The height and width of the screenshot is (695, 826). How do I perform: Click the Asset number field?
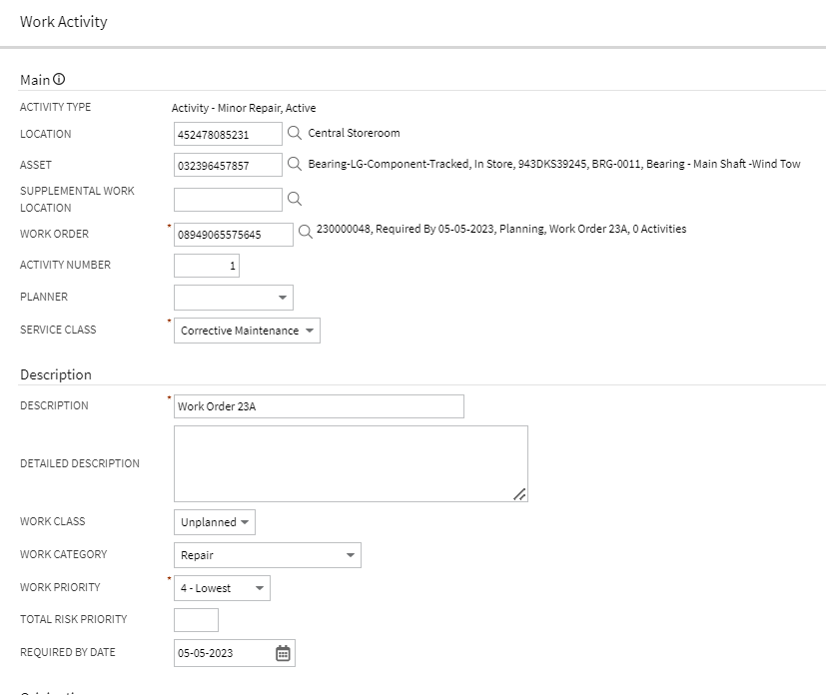pyautogui.click(x=228, y=165)
